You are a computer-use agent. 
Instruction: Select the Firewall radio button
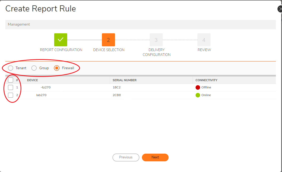click(x=57, y=68)
